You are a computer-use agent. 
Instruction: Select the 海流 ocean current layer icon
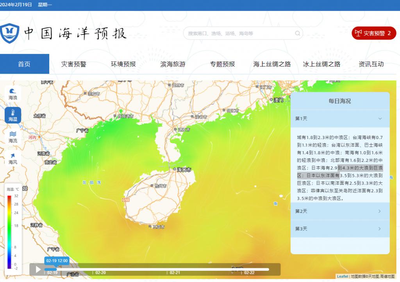click(x=13, y=137)
